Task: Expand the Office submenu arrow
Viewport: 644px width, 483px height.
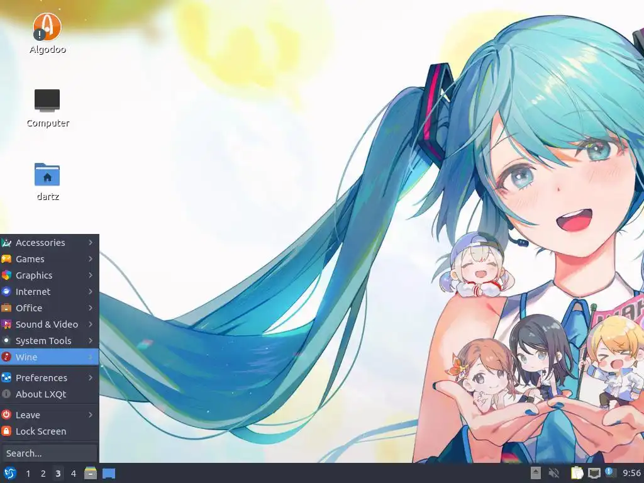Action: pos(91,308)
